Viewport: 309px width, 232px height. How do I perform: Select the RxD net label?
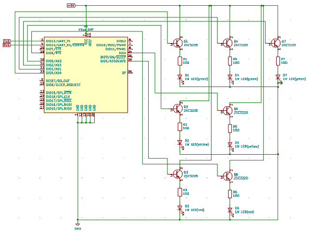(x=7, y=45)
